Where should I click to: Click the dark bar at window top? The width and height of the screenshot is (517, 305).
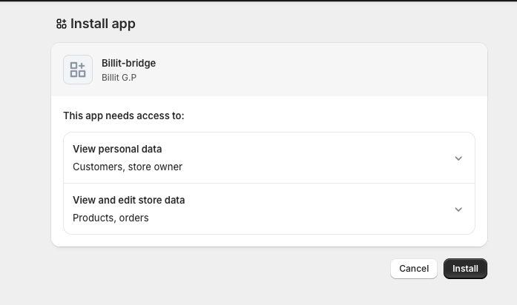click(x=258, y=1)
